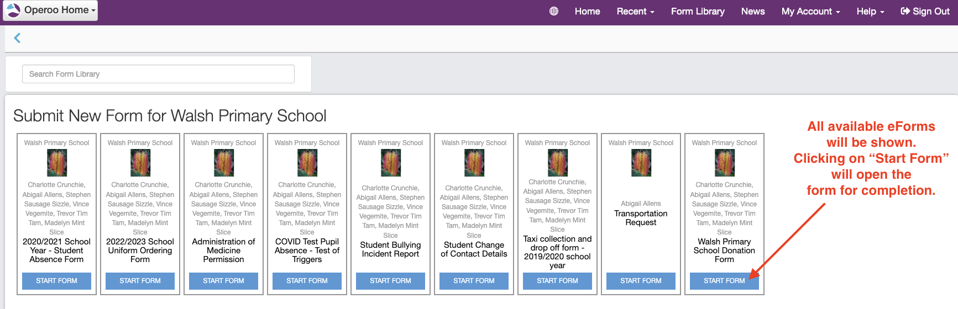
Task: Start the School Uniform Ordering Form
Action: coord(140,281)
